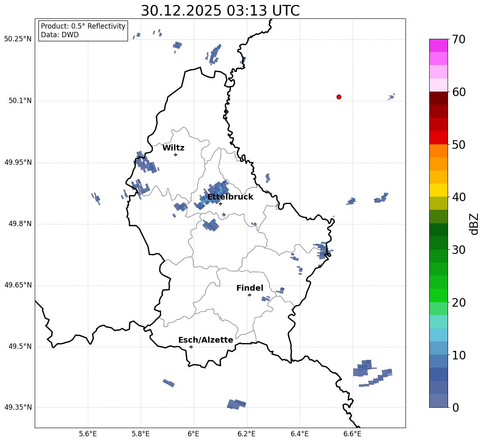Click the 5.6°E longitude label
This screenshot has width=484, height=442.
pyautogui.click(x=88, y=434)
